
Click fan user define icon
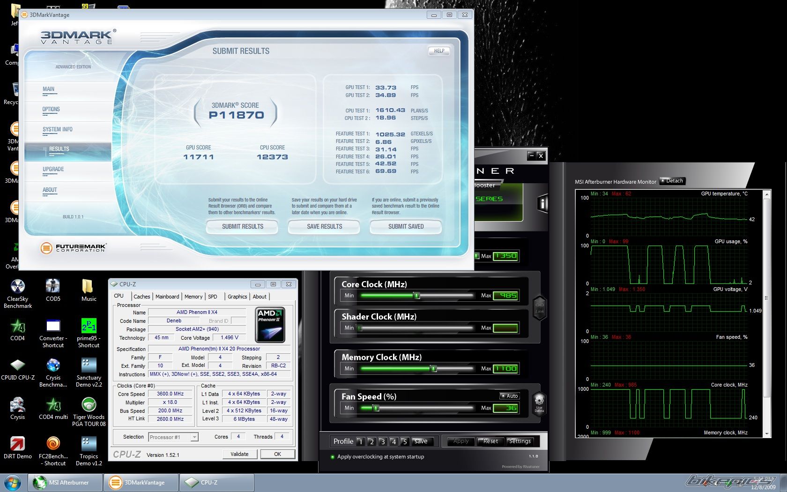(x=539, y=403)
